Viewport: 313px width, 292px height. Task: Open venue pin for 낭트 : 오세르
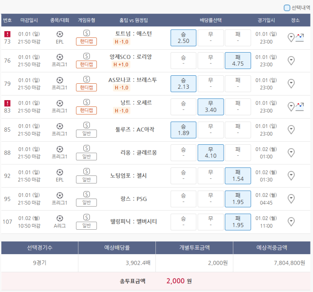[x=291, y=107]
